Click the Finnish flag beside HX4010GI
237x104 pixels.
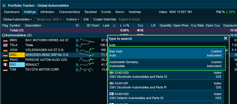coord(111,94)
